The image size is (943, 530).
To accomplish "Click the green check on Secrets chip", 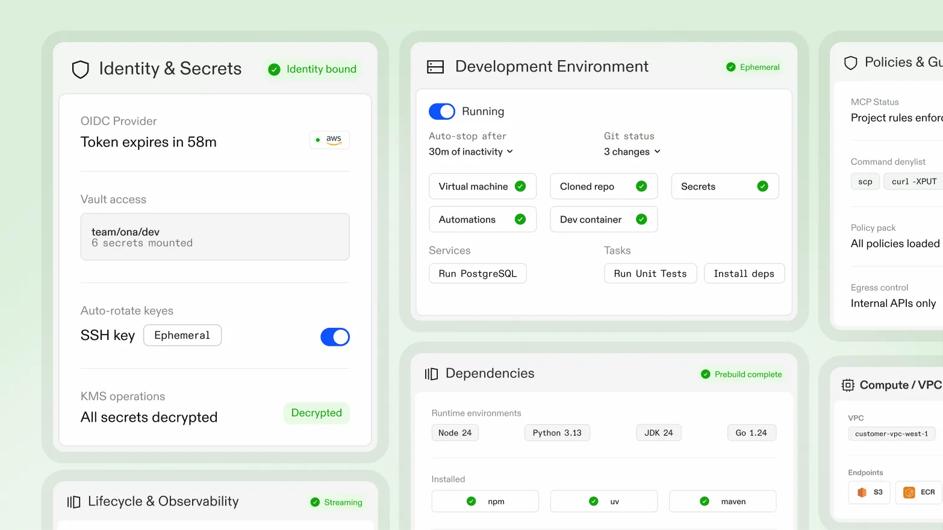I will point(762,186).
